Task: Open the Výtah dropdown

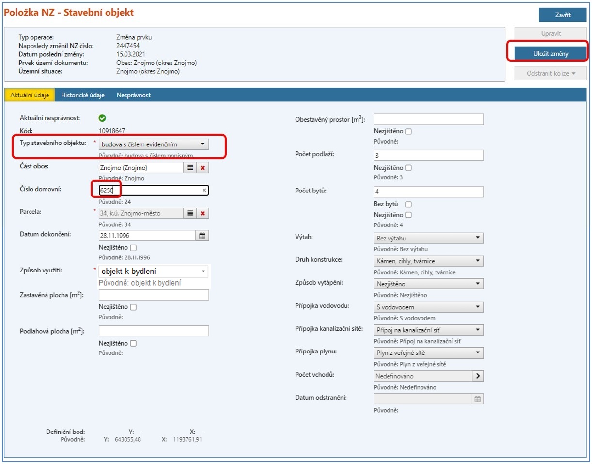Action: (x=428, y=238)
